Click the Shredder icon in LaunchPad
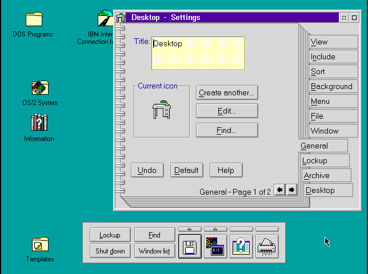Screen dimensions: 368x274 (267, 247)
